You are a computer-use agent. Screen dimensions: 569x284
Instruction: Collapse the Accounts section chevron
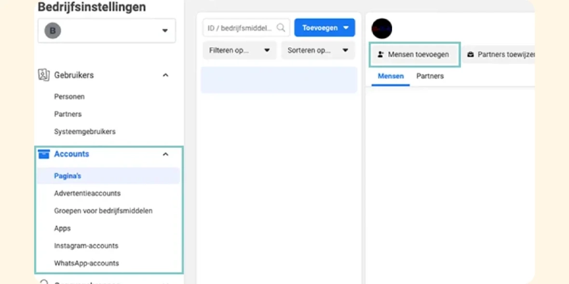(x=165, y=155)
